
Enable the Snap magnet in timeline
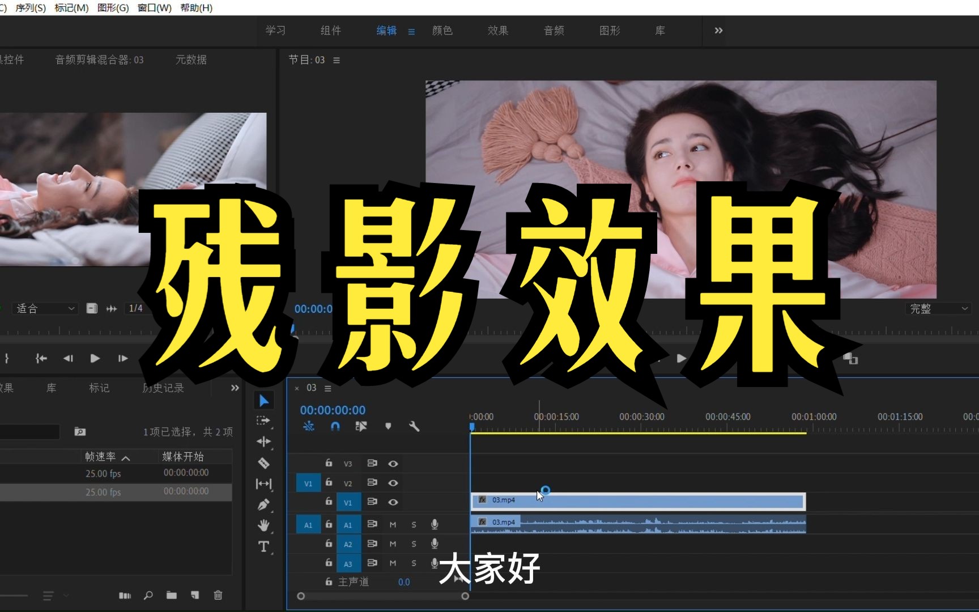click(335, 426)
